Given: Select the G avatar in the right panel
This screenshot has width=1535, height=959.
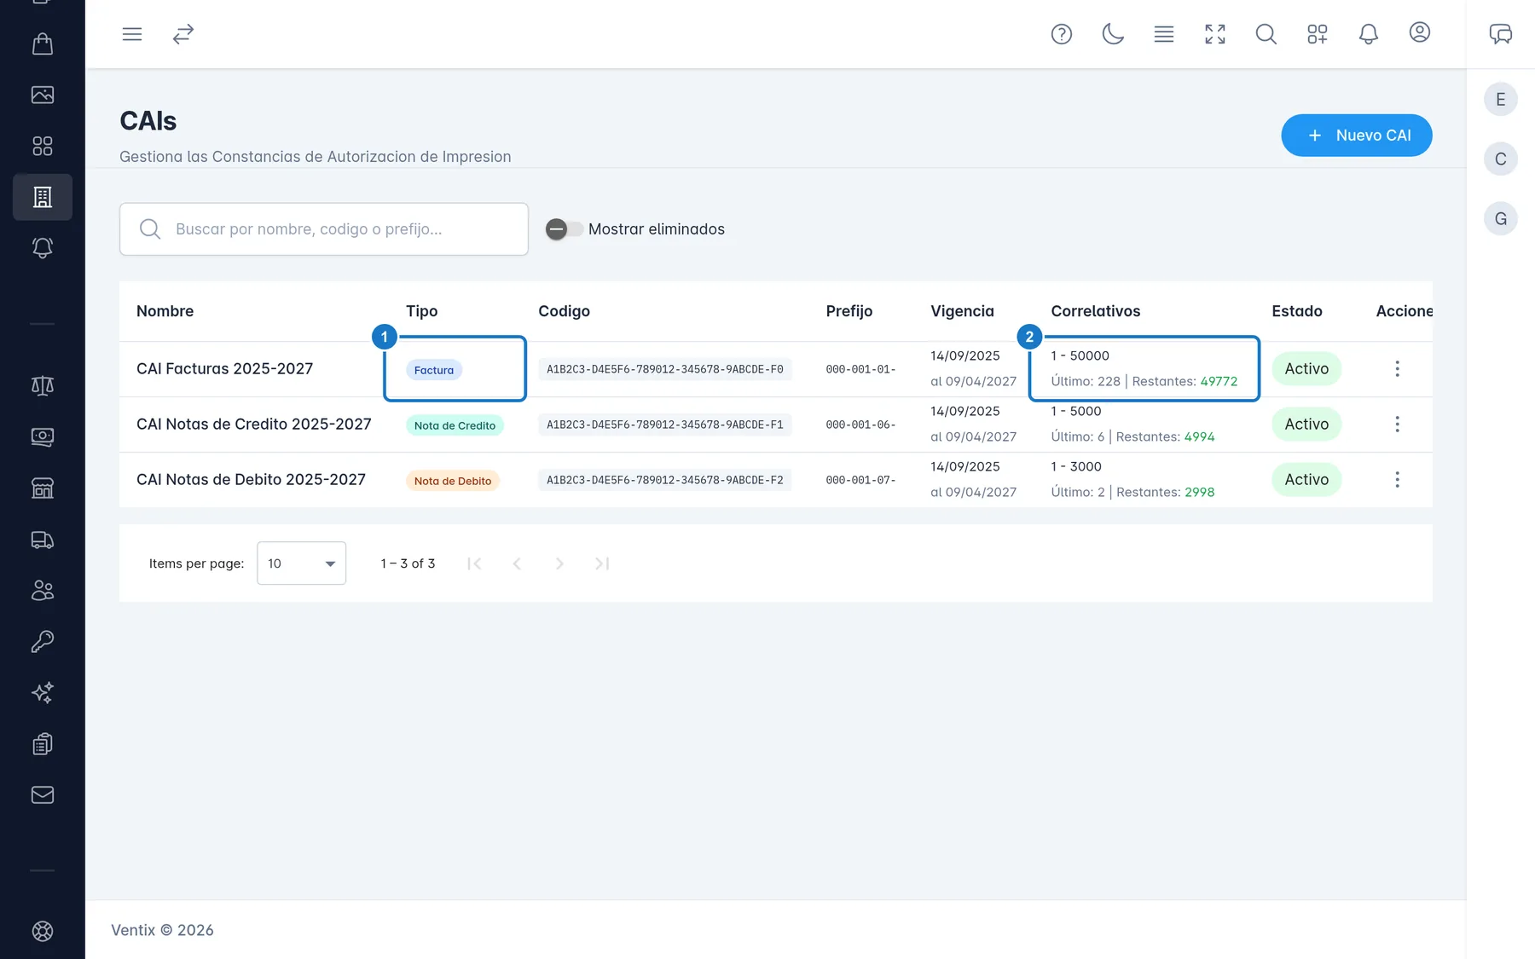Looking at the screenshot, I should pos(1501,219).
